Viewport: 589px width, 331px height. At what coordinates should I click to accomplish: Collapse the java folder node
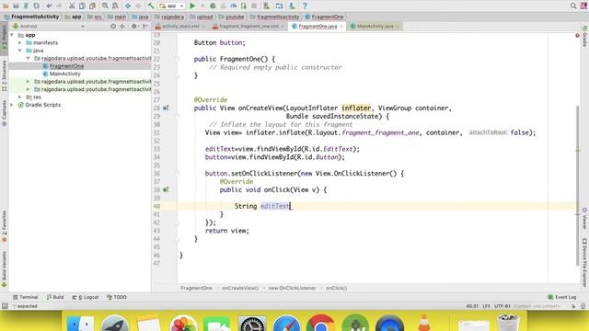click(x=20, y=51)
